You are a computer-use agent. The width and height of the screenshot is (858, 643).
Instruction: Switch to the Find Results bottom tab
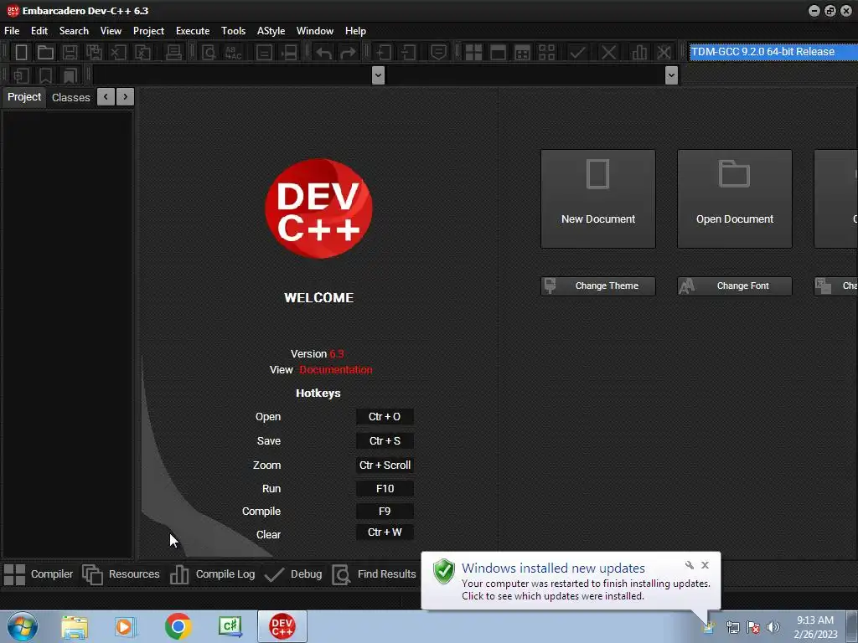375,574
